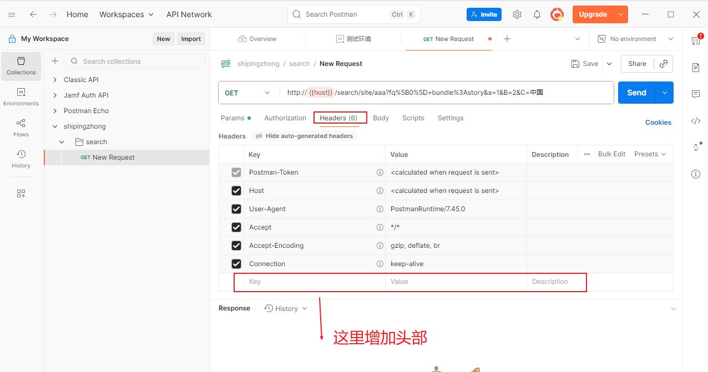
Task: Switch to the Authorization tab
Action: click(285, 118)
